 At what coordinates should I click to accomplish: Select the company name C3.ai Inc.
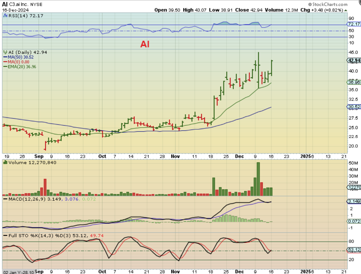(19, 5)
